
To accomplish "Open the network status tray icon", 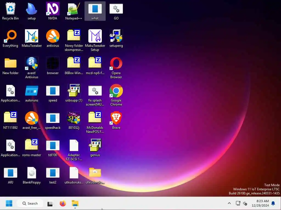I will click(238, 203).
